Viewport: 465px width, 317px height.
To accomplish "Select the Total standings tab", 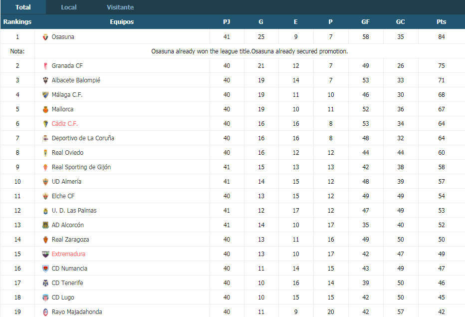I will (23, 7).
